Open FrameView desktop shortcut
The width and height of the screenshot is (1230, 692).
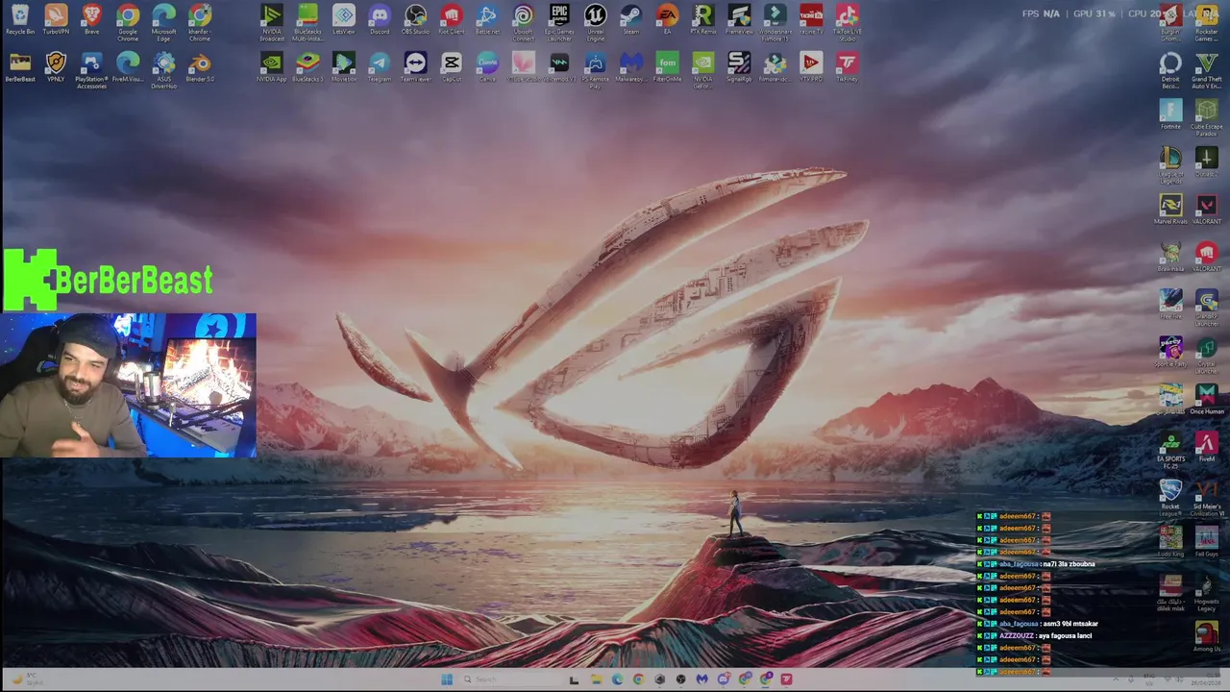pyautogui.click(x=739, y=19)
